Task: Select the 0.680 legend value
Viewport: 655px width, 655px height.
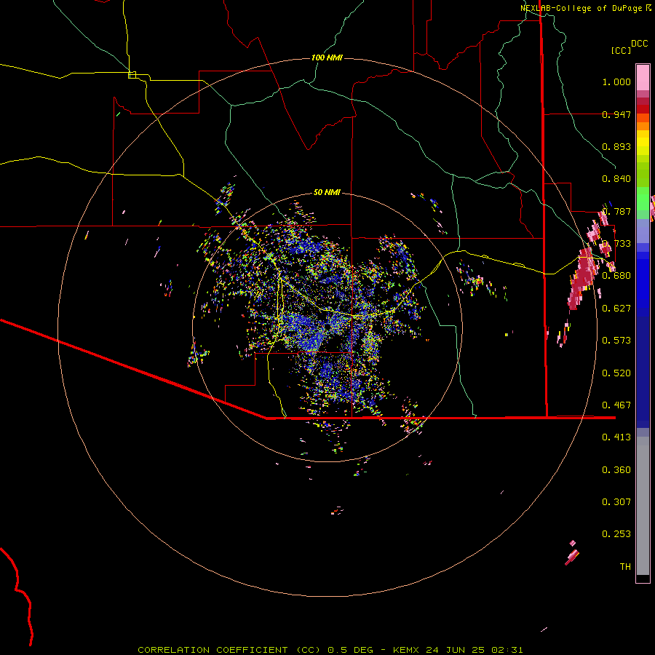Action: 616,276
